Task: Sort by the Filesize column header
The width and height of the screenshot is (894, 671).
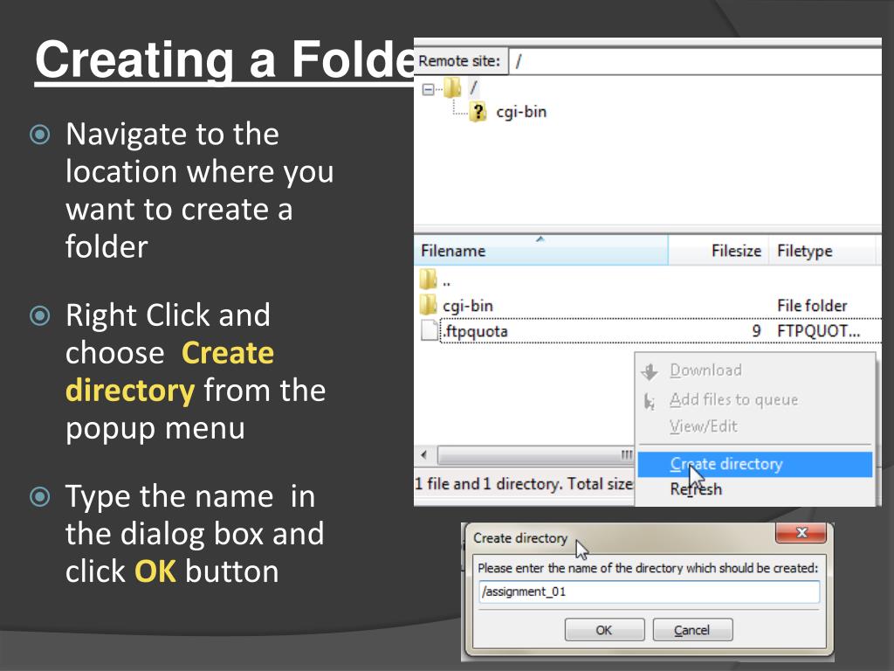Action: [x=719, y=251]
